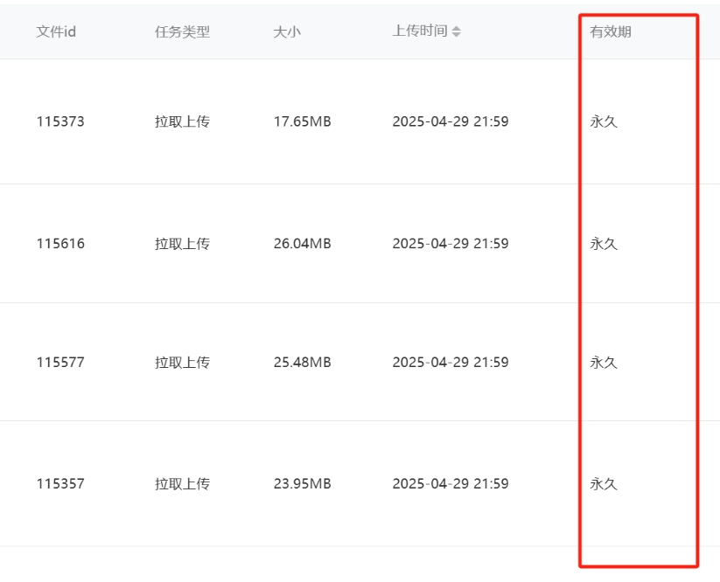Click the 上传时间 column header
720x582 pixels.
click(x=420, y=31)
